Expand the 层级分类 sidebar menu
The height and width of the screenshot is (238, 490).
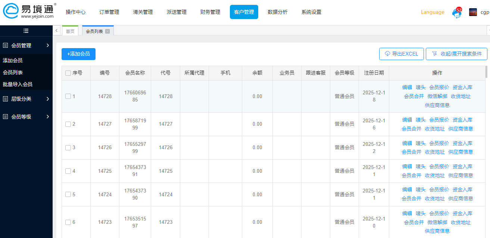coord(26,98)
